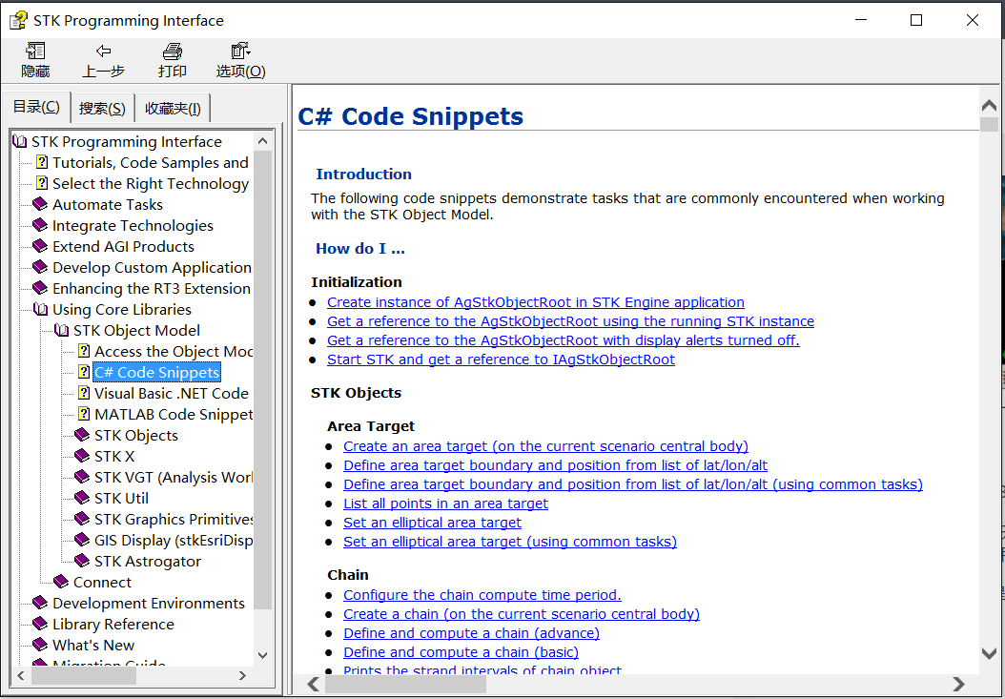Click the STK Programming Interface open-book icon

point(20,142)
